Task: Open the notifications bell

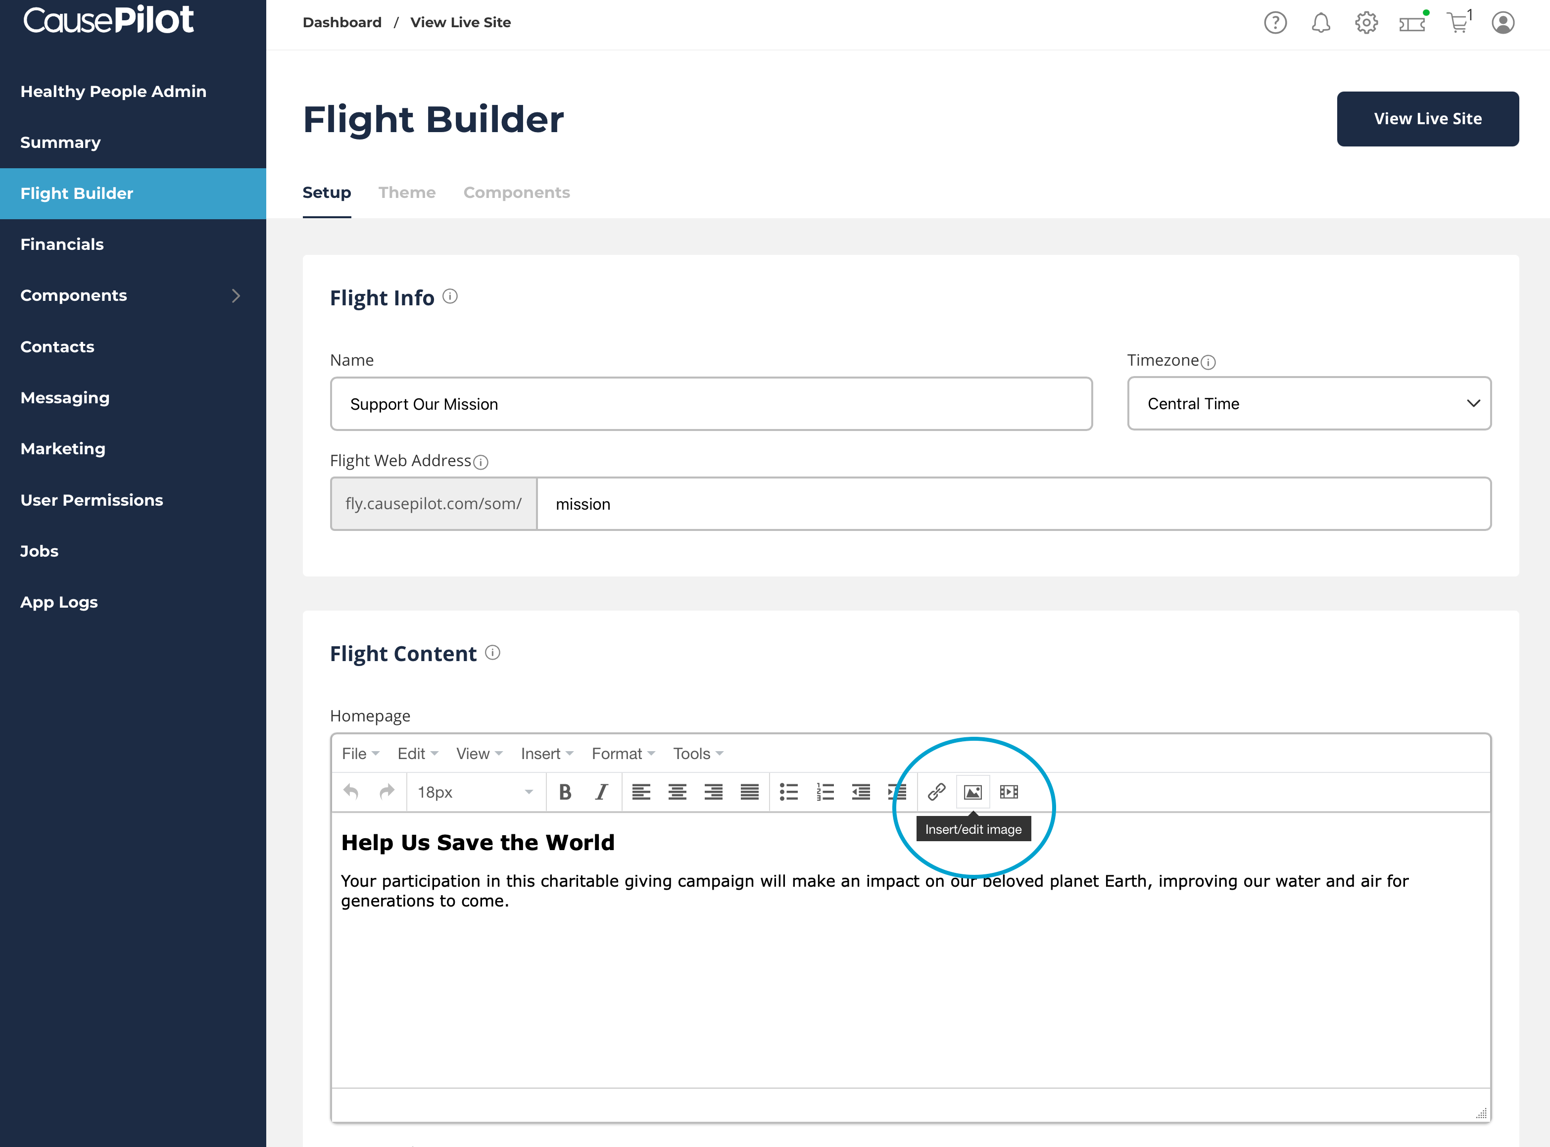Action: (x=1320, y=23)
